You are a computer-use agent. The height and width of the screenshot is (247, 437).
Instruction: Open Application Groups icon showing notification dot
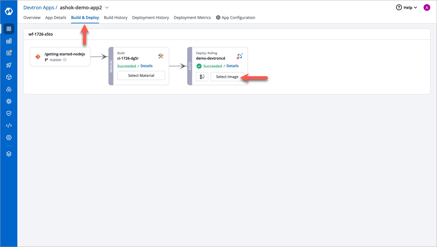tap(8, 53)
